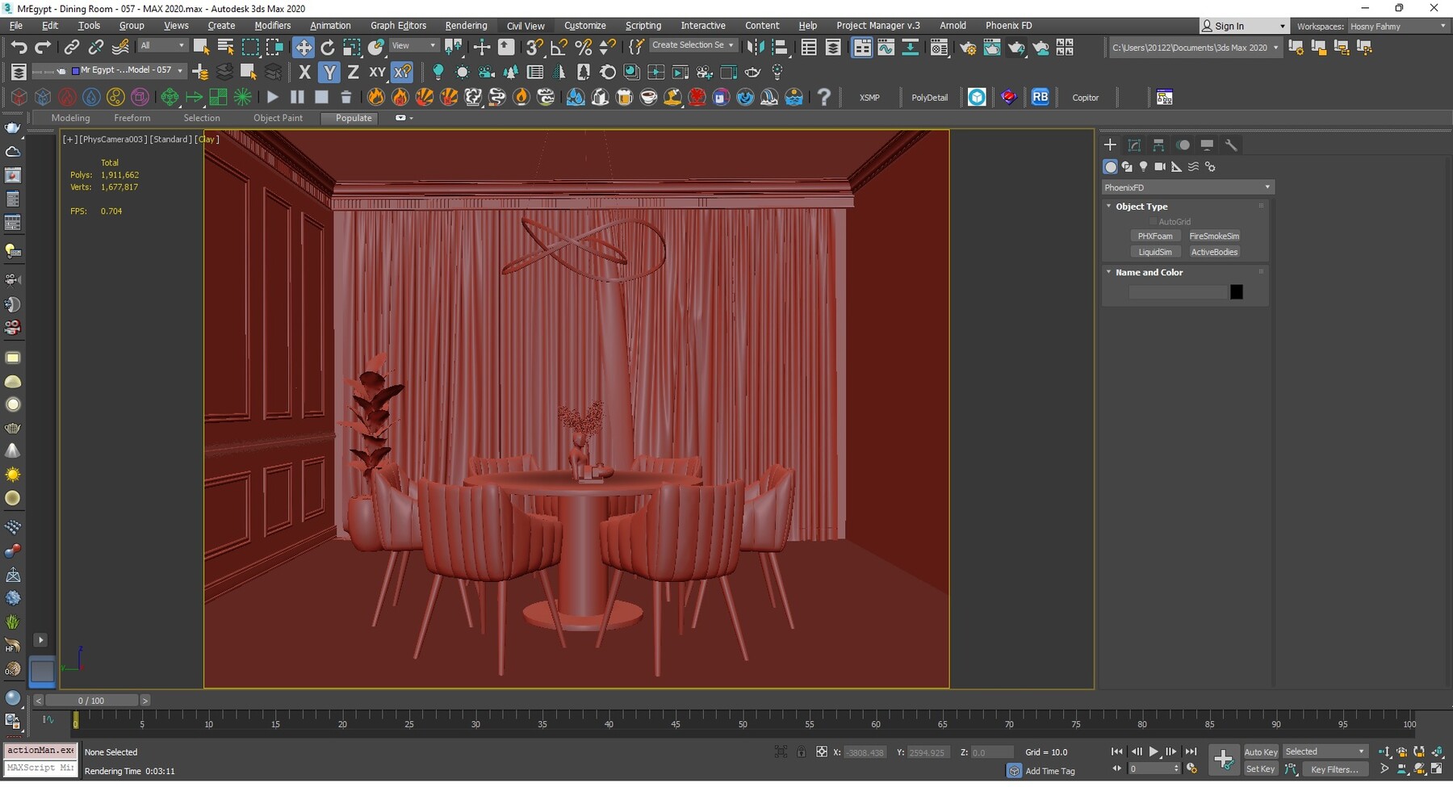The width and height of the screenshot is (1453, 787).
Task: Open the Rendering menu
Action: point(466,25)
